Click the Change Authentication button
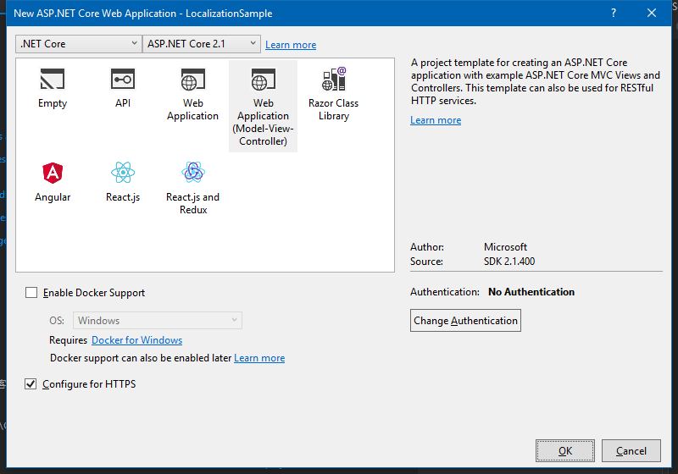The image size is (678, 474). tap(465, 321)
